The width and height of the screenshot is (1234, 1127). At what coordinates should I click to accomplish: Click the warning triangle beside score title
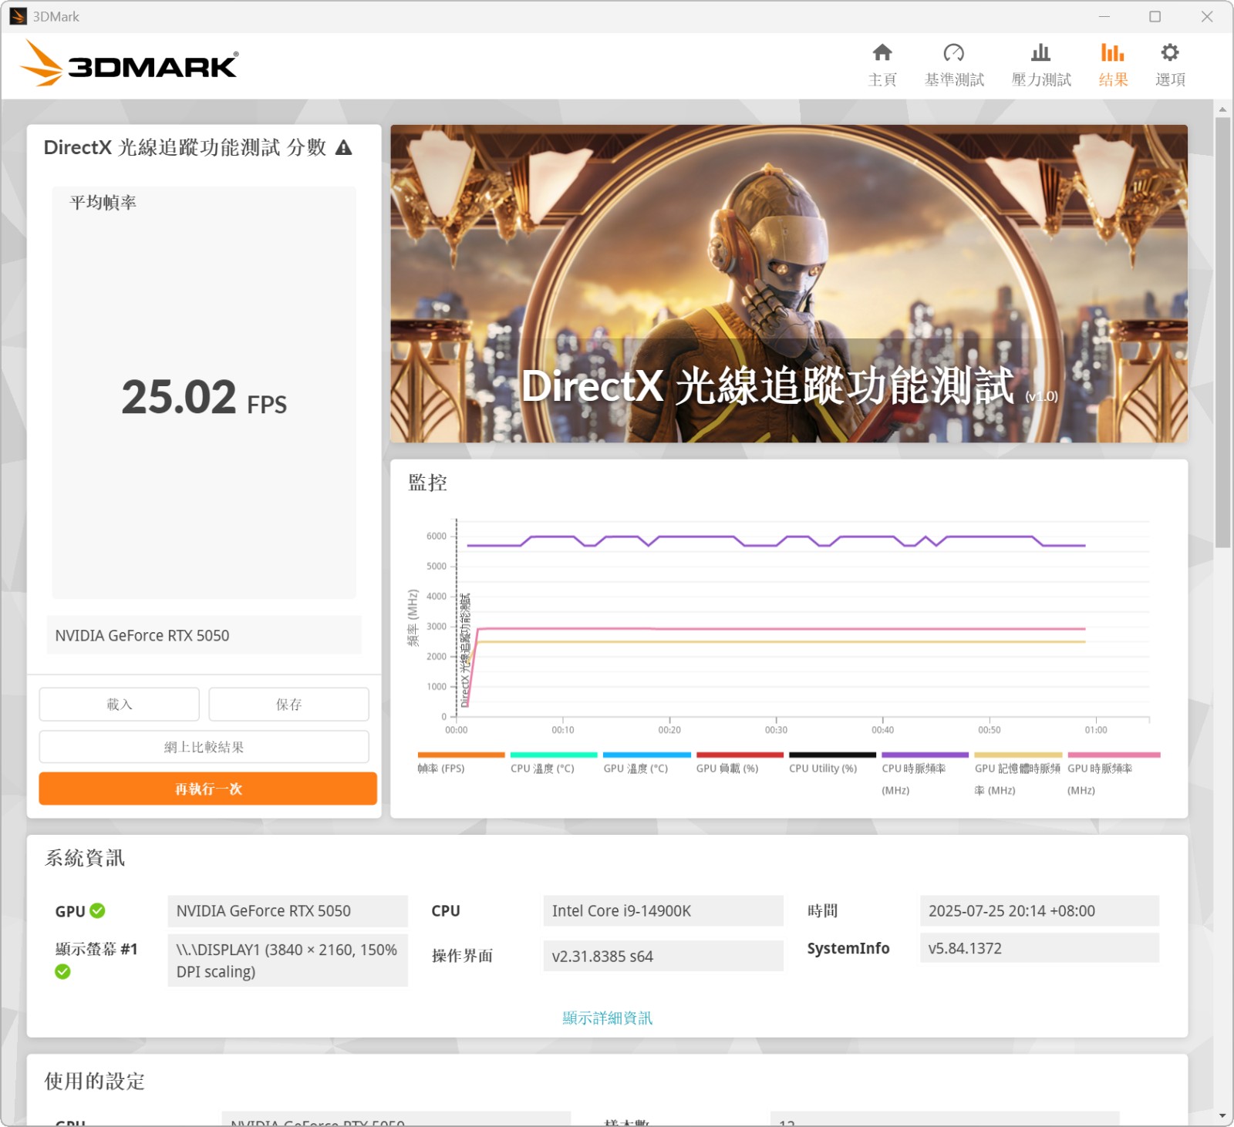344,148
